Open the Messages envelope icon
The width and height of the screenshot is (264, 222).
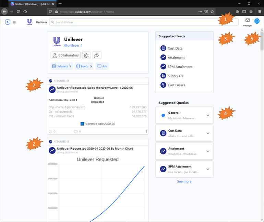tap(248, 20)
